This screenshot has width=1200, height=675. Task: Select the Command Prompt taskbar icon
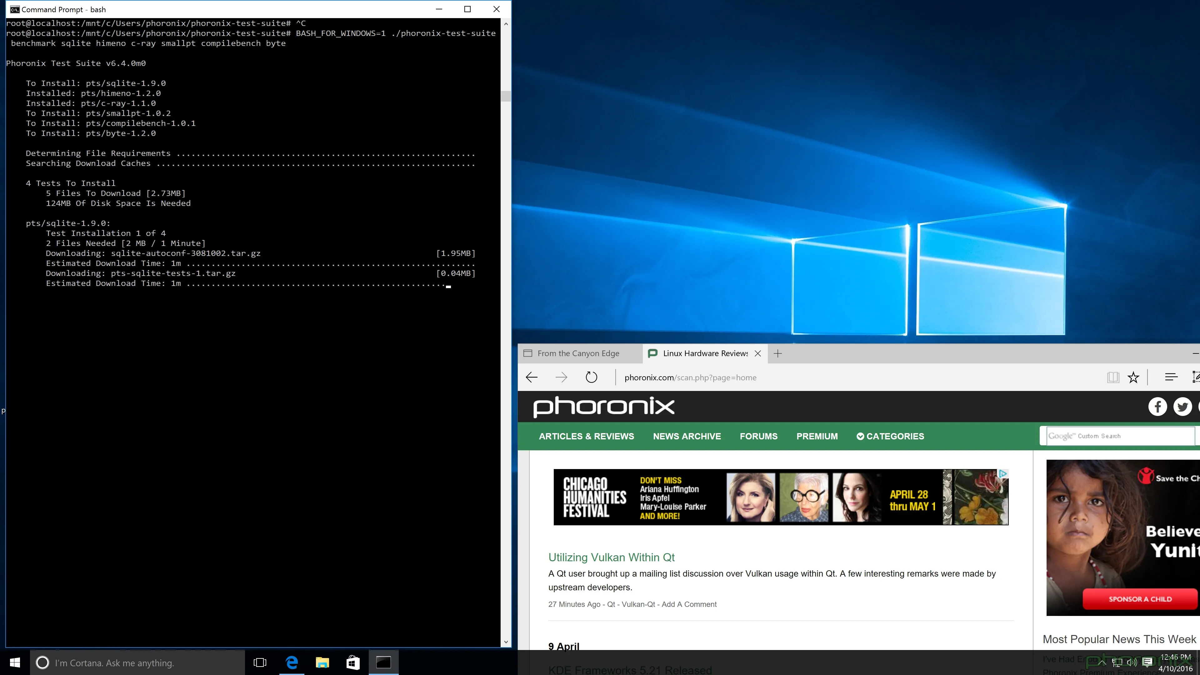click(x=383, y=662)
